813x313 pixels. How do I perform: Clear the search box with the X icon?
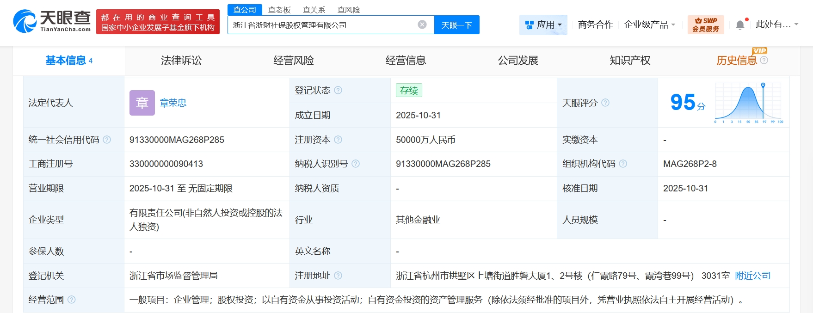pos(422,25)
